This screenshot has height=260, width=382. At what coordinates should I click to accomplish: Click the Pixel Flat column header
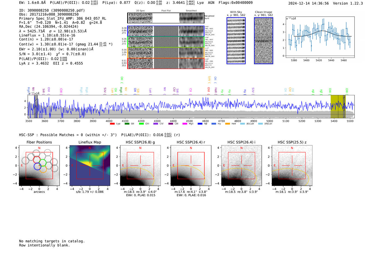(166, 11)
